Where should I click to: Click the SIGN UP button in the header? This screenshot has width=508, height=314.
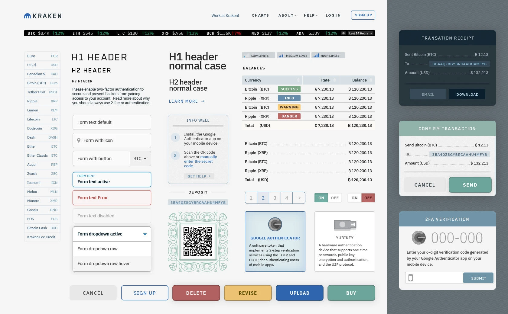coord(363,15)
